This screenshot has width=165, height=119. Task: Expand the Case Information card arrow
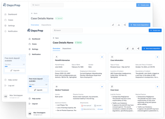pyautogui.click(x=157, y=57)
